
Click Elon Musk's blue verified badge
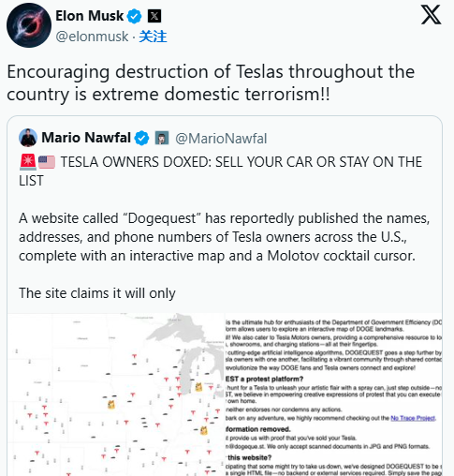[135, 16]
